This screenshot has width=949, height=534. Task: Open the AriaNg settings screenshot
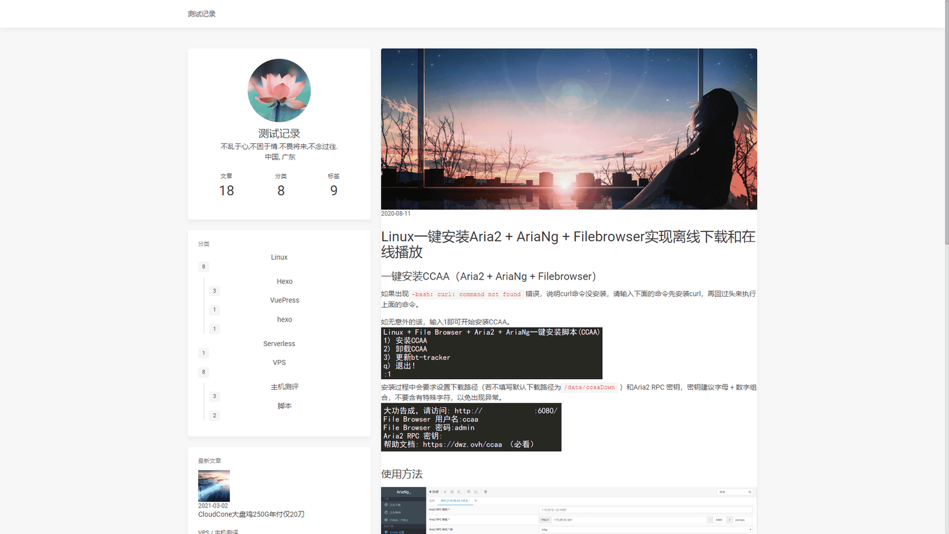pyautogui.click(x=569, y=510)
